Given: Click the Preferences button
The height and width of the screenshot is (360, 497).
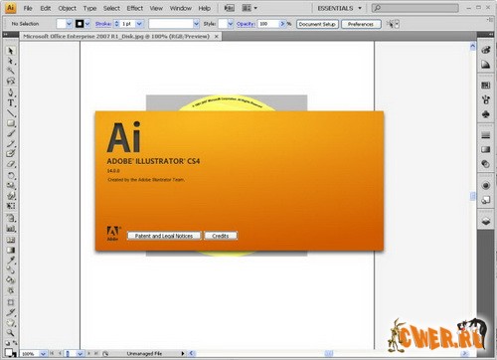Looking at the screenshot, I should (x=361, y=24).
